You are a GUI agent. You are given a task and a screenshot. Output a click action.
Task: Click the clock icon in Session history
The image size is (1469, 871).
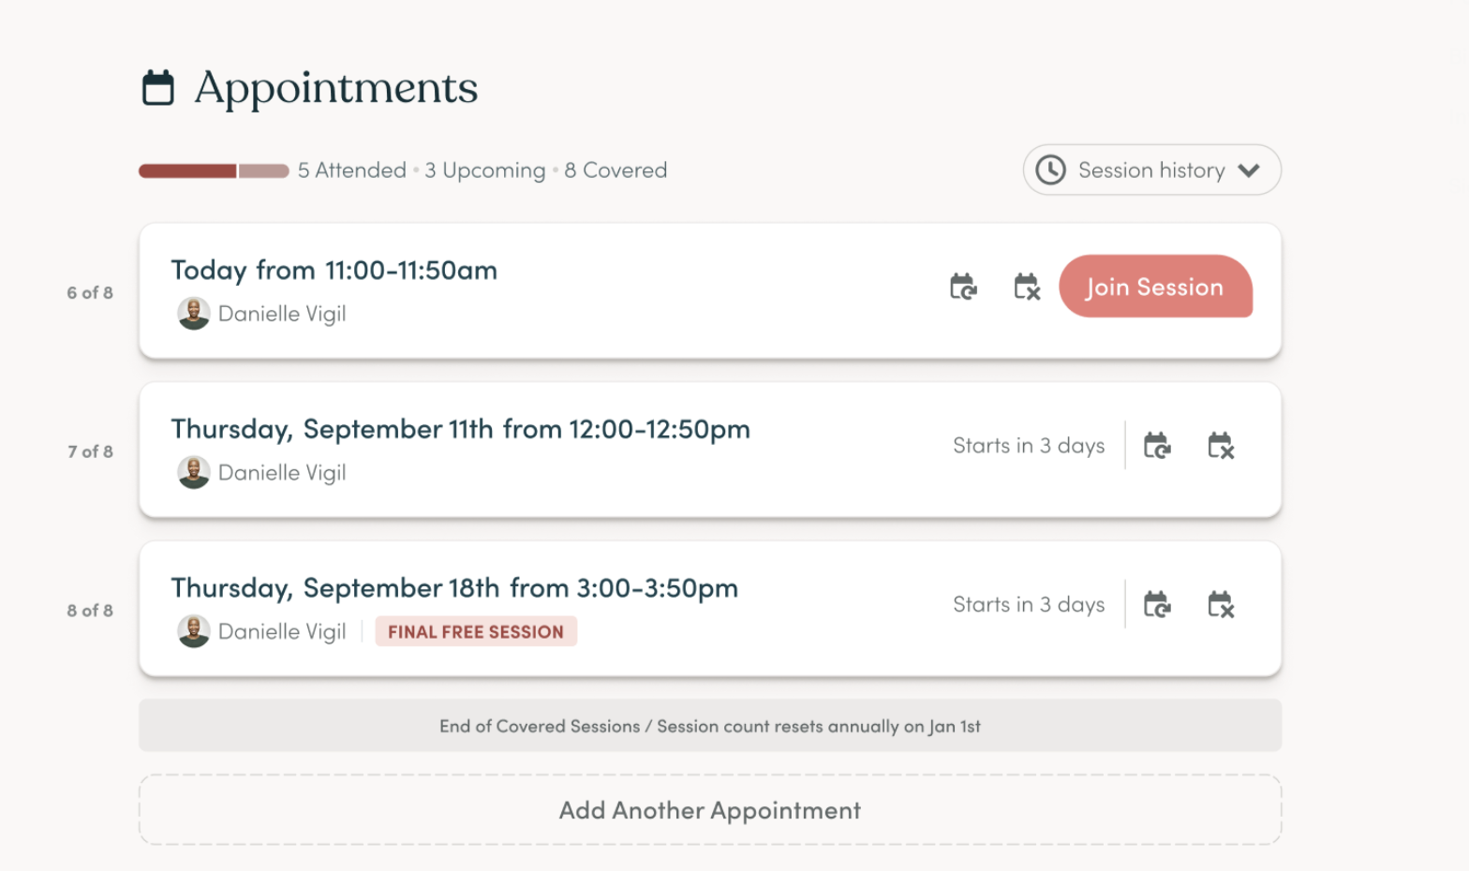tap(1051, 170)
